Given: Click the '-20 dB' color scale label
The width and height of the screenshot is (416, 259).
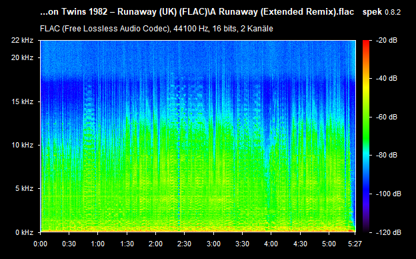Looking at the screenshot, I should tap(387, 40).
